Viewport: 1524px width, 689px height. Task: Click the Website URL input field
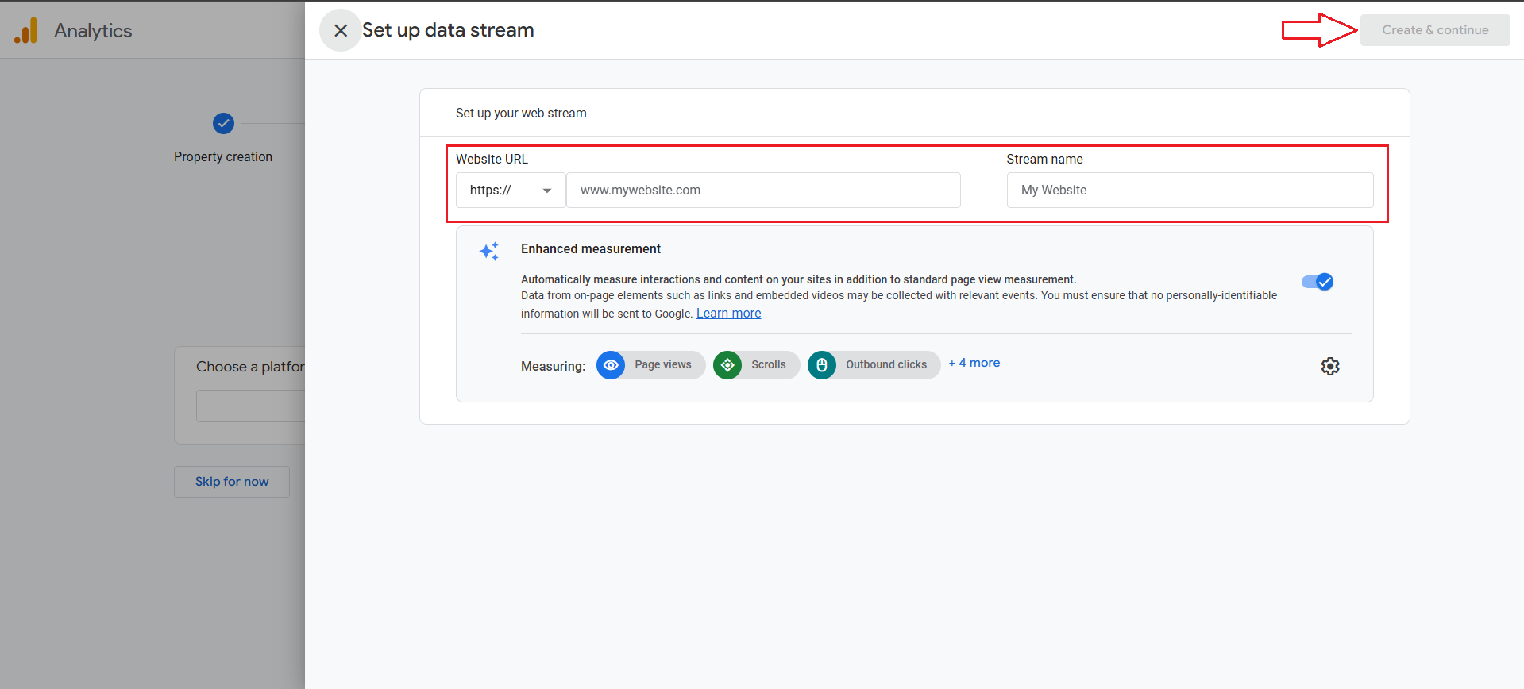click(x=762, y=191)
